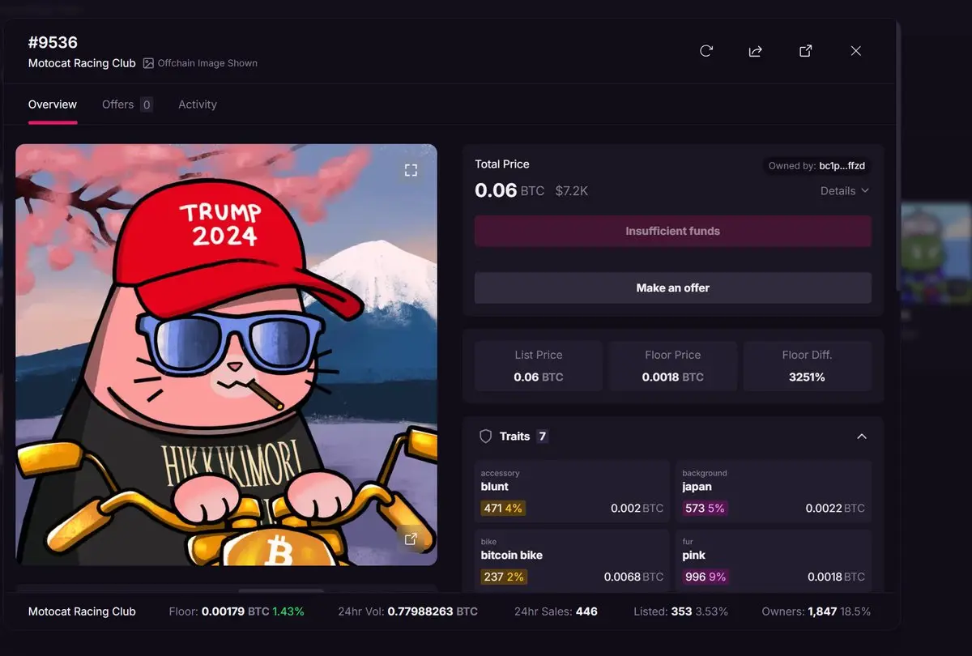The height and width of the screenshot is (656, 972).
Task: Switch to the Offers tab
Action: [127, 104]
